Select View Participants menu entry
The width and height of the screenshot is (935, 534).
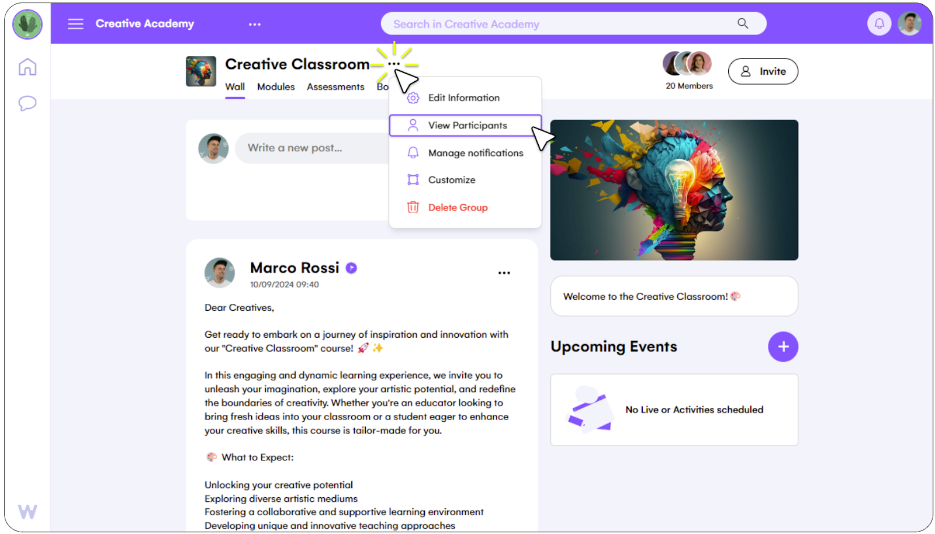[x=465, y=126]
